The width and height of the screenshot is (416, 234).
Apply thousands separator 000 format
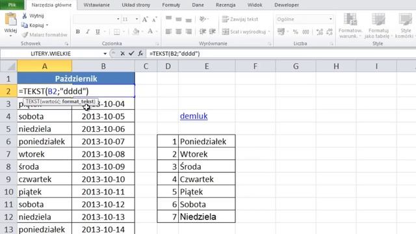[x=305, y=32]
